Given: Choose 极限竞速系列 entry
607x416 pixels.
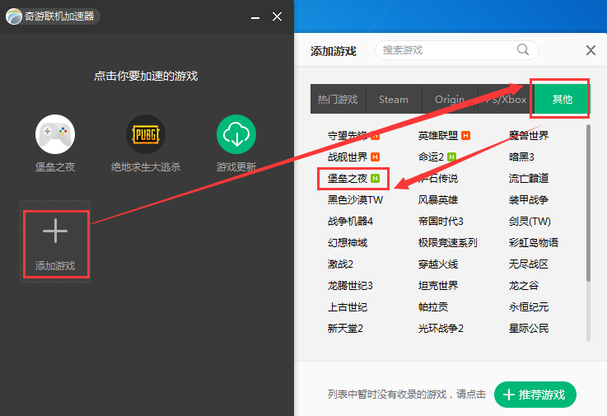Looking at the screenshot, I should pos(448,242).
